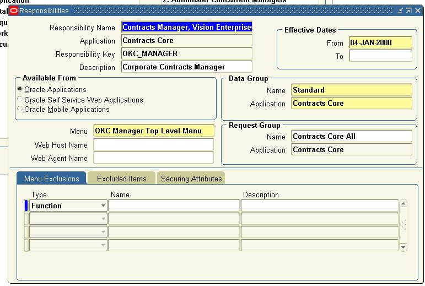This screenshot has height=286, width=425.
Task: Click the Web Agent Name field
Action: (154, 158)
